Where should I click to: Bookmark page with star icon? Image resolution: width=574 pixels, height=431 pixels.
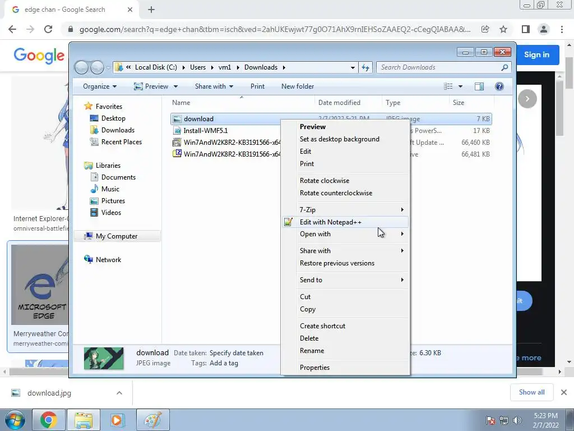(x=503, y=29)
